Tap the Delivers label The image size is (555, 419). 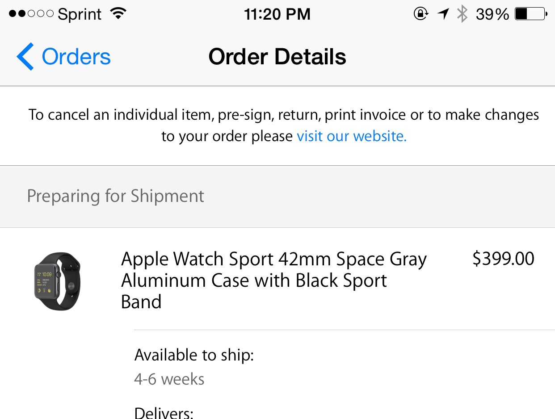[164, 412]
